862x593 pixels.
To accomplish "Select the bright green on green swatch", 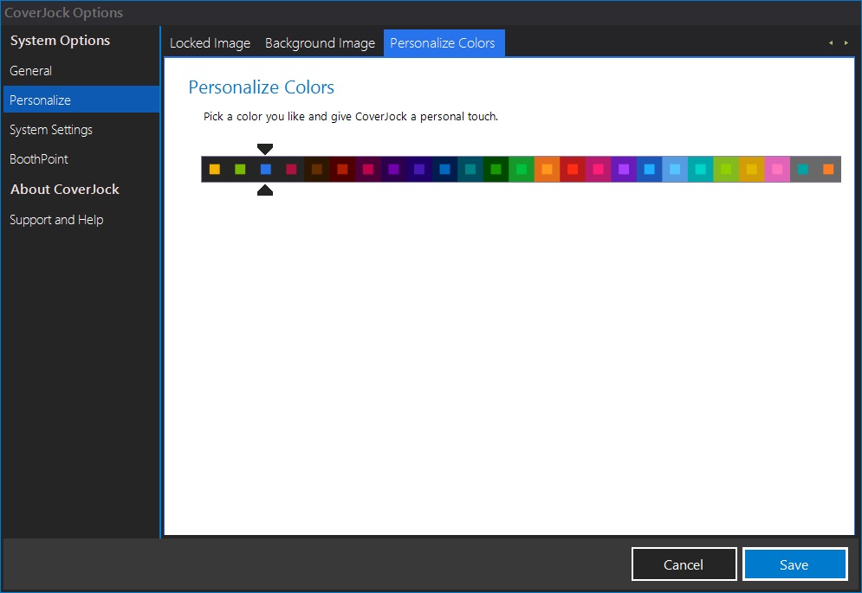I will (522, 170).
